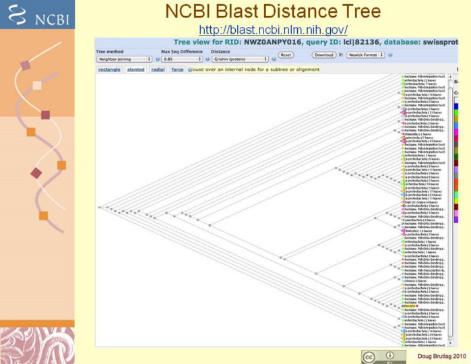Open Max Seq Difference 0.85 dropdown
The image size is (471, 364).
[181, 59]
